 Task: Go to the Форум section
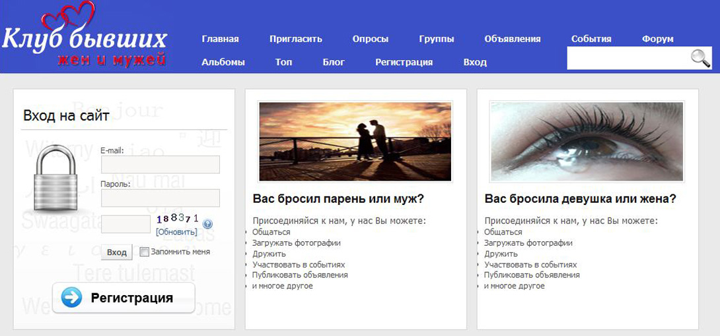[657, 39]
